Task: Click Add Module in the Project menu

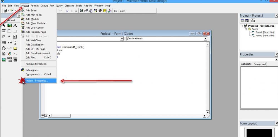Action: coord(32,19)
